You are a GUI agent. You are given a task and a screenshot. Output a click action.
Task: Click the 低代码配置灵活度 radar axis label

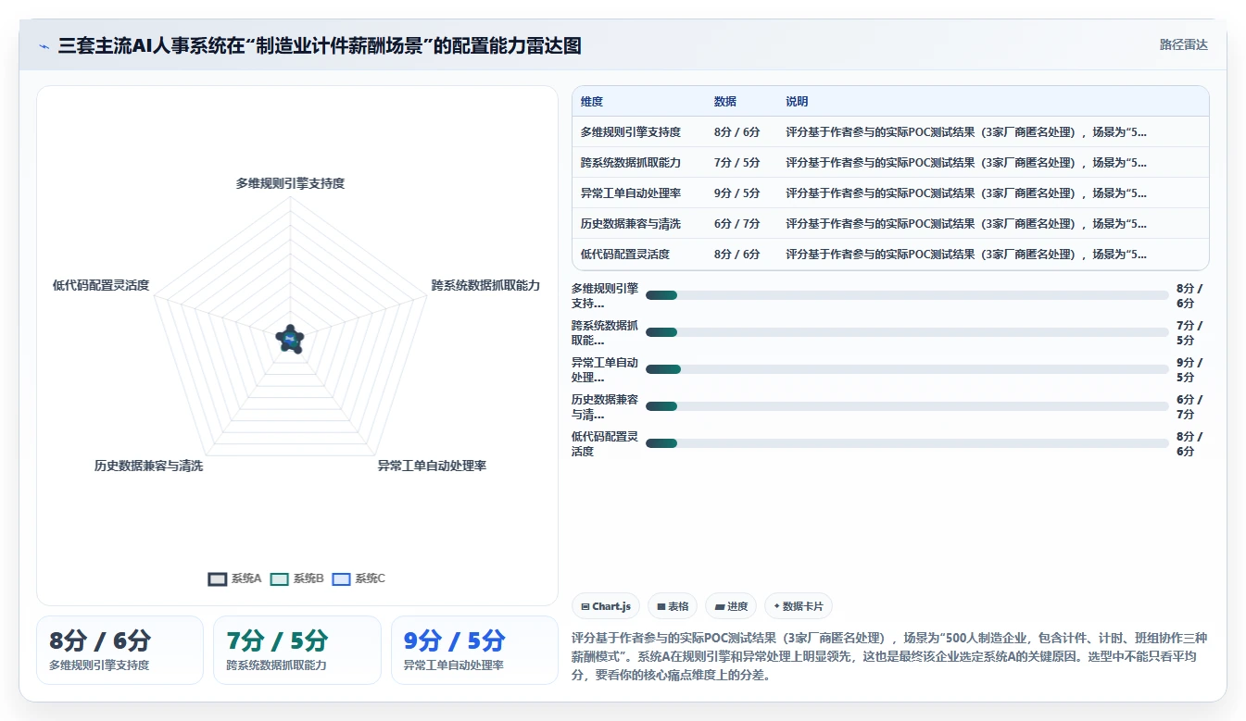[101, 285]
